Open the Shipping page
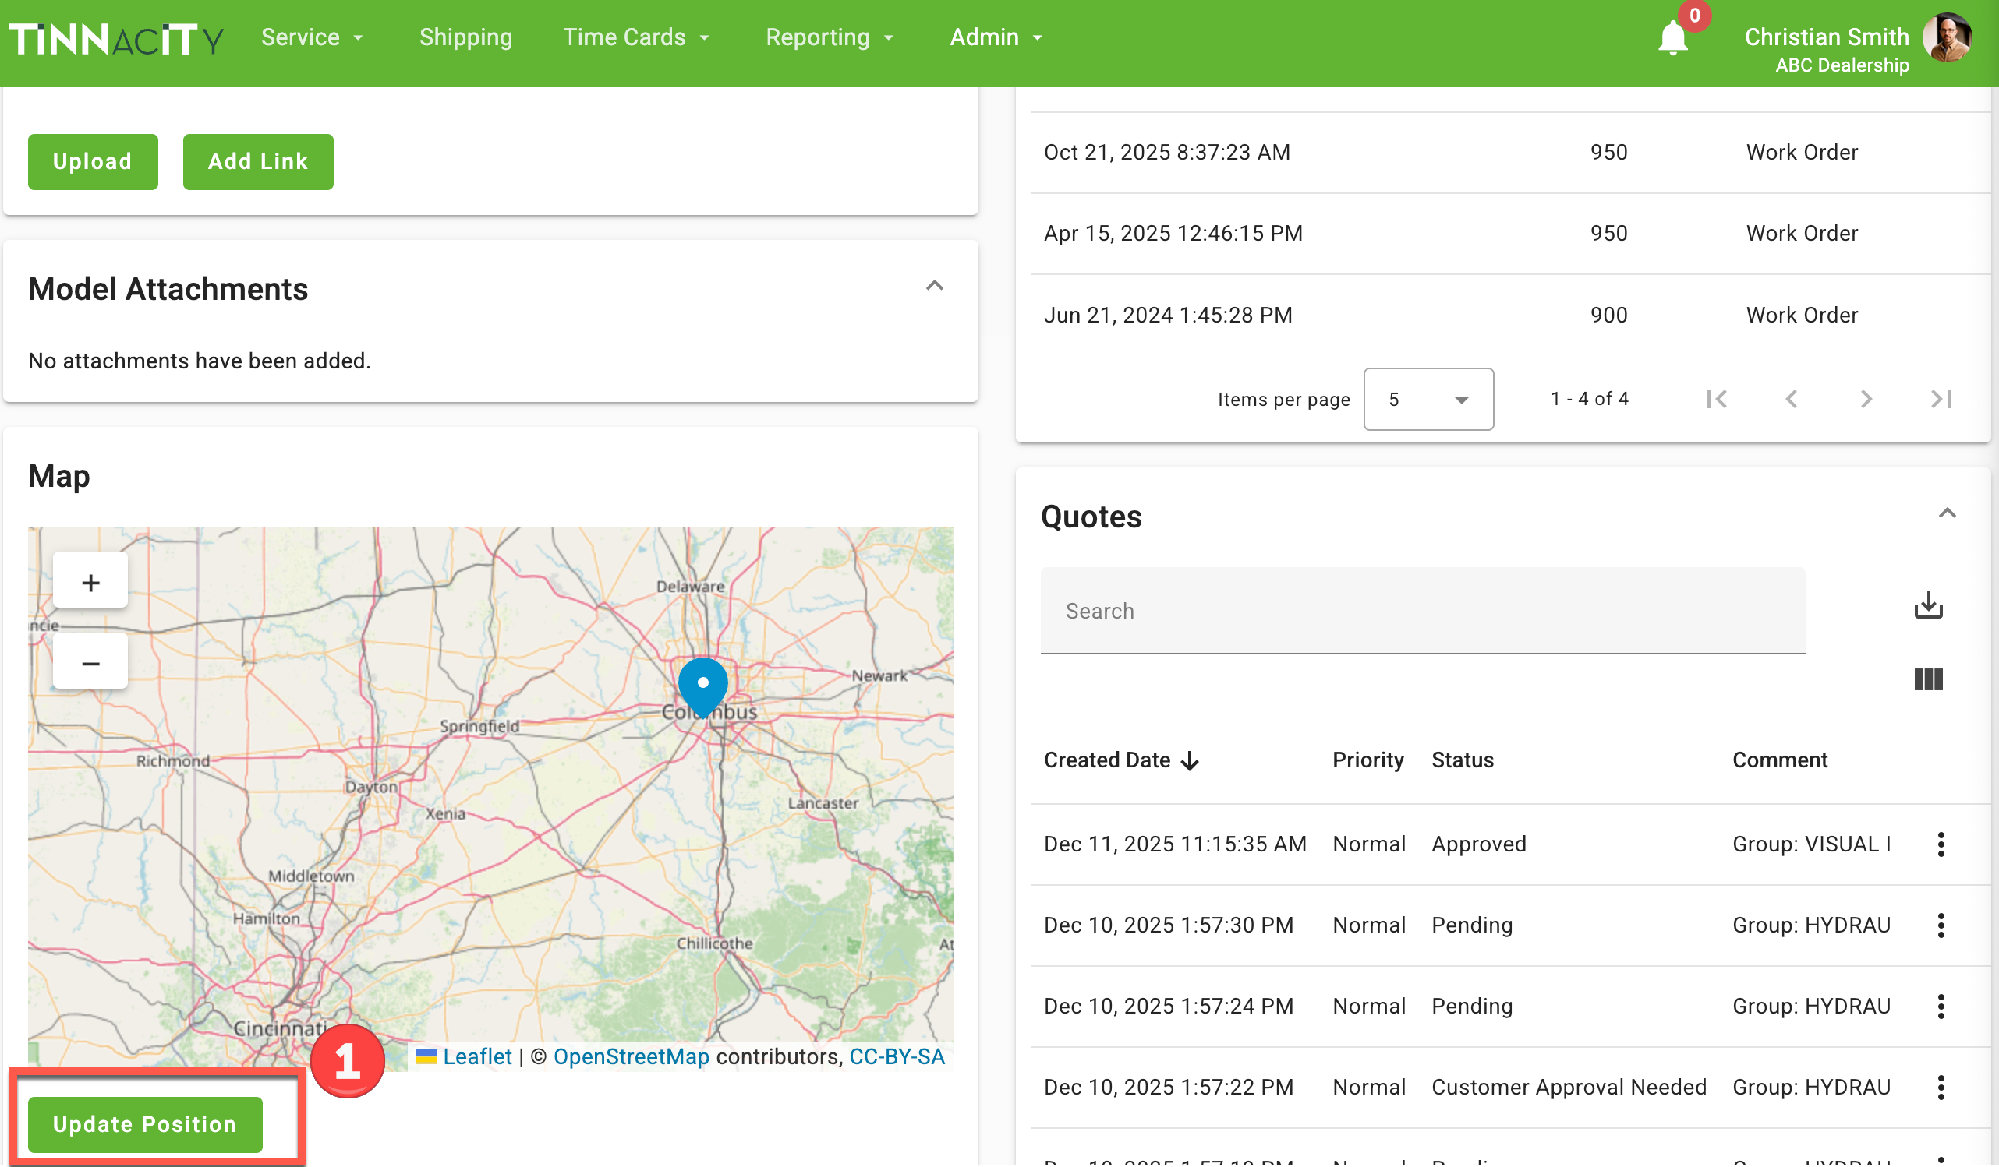Screen dimensions: 1999x1167 pos(465,37)
